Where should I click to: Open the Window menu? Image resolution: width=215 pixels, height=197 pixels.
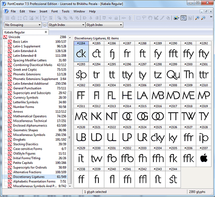79,11
